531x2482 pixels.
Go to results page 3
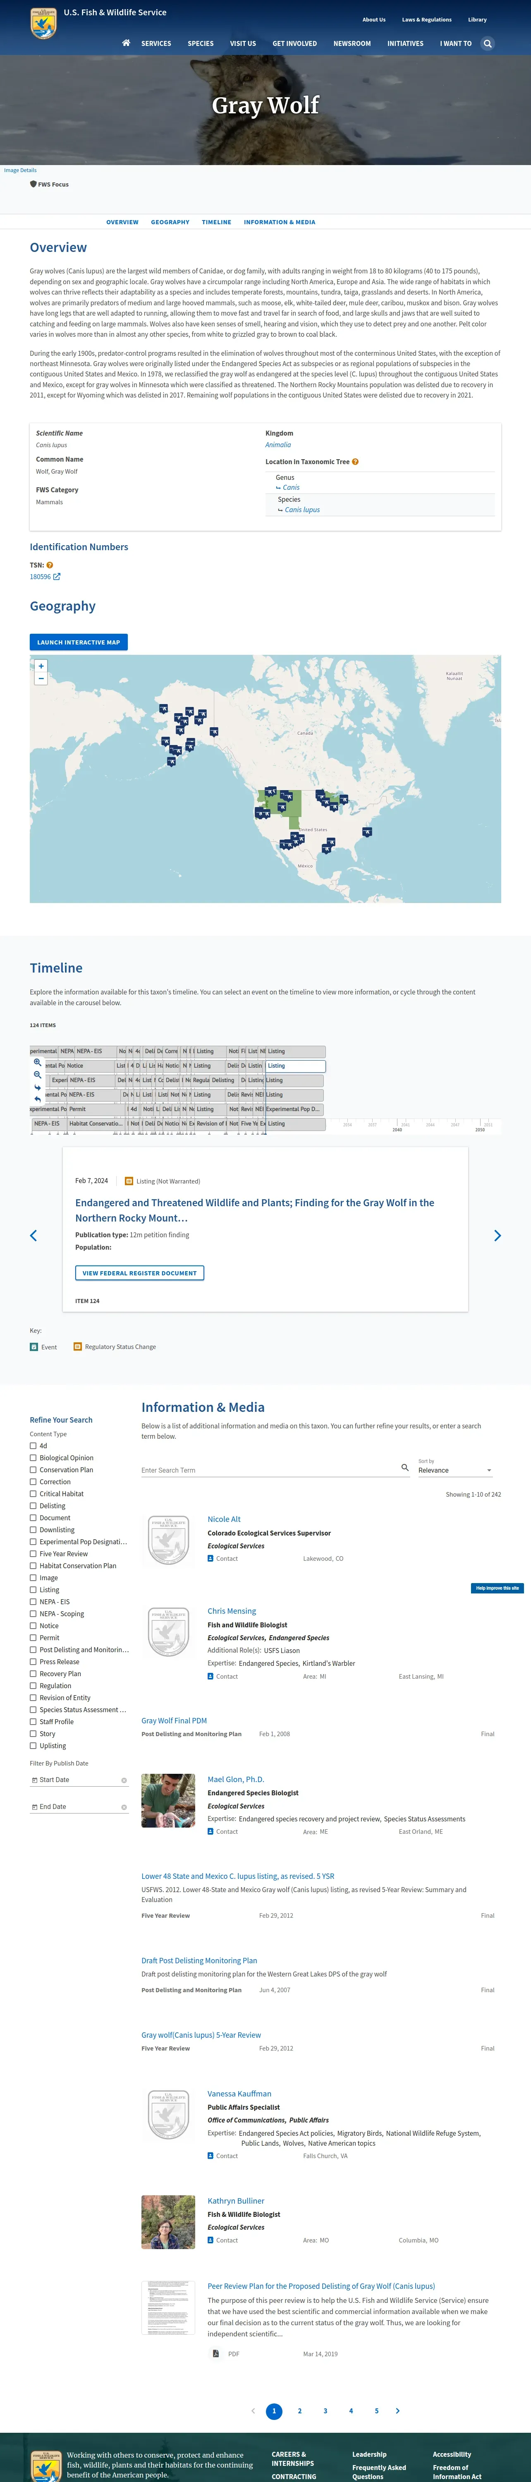pos(326,2411)
